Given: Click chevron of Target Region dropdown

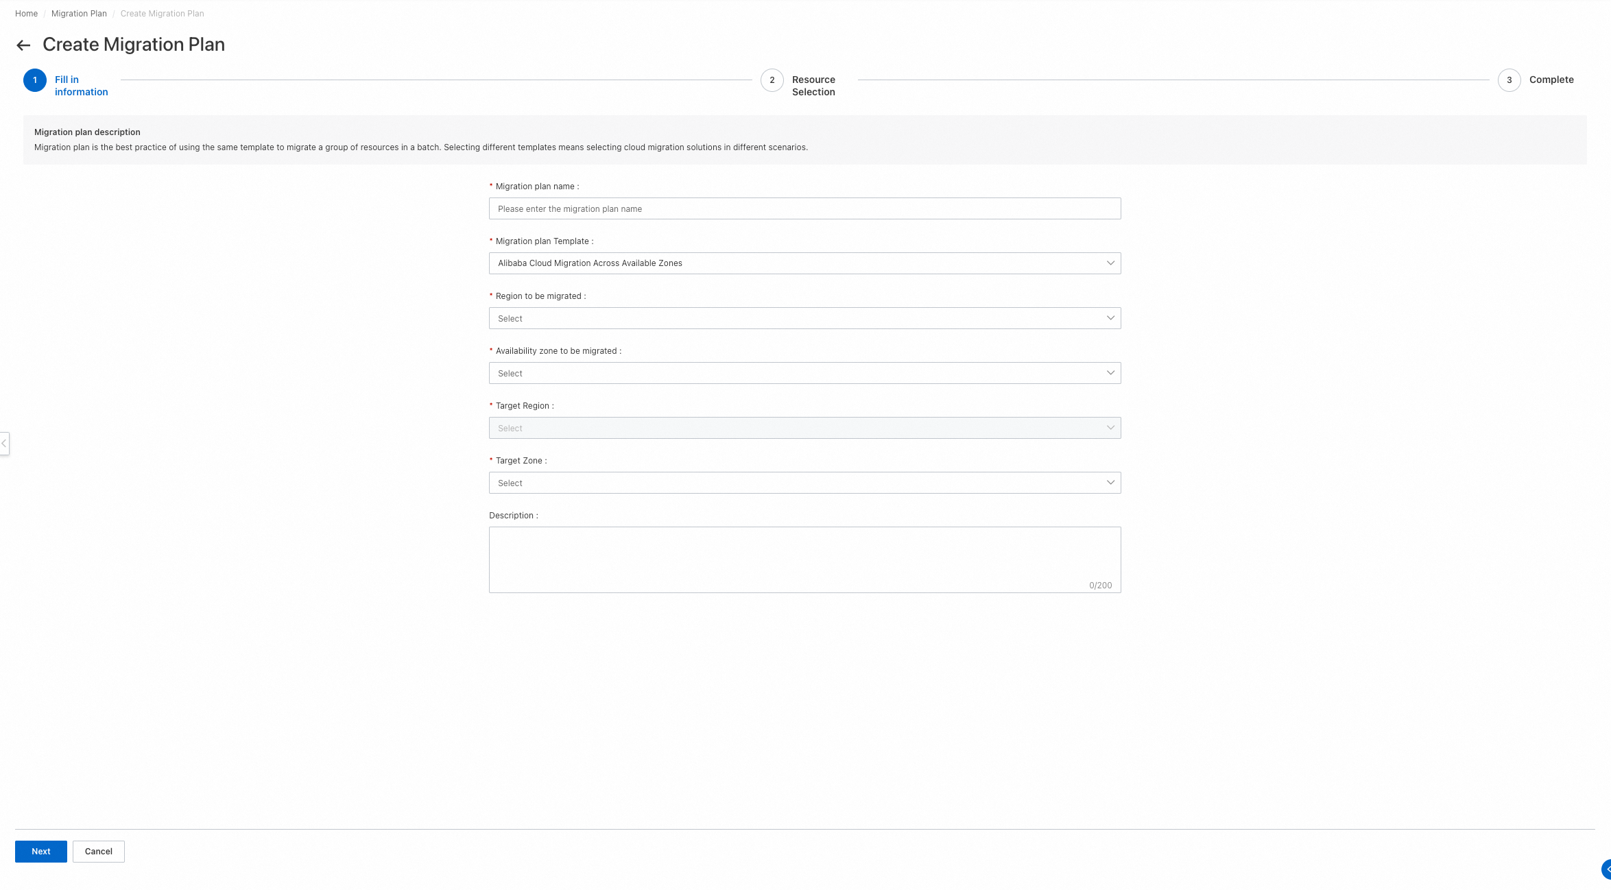Looking at the screenshot, I should [x=1110, y=428].
